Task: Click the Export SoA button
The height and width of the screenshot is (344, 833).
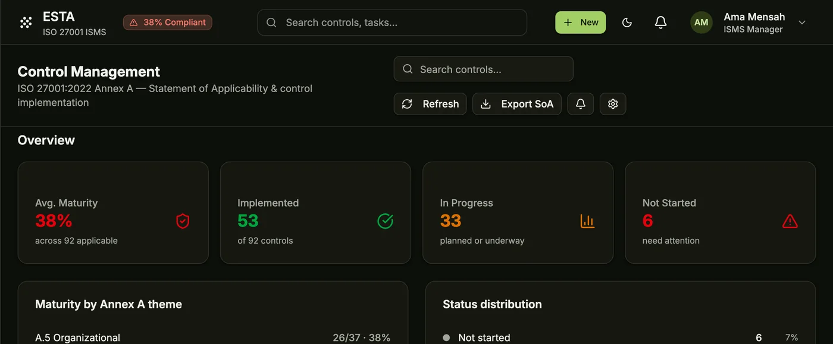Action: (517, 104)
